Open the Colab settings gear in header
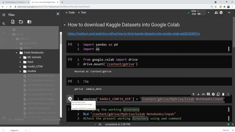The image size is (235, 132). tap(221, 12)
